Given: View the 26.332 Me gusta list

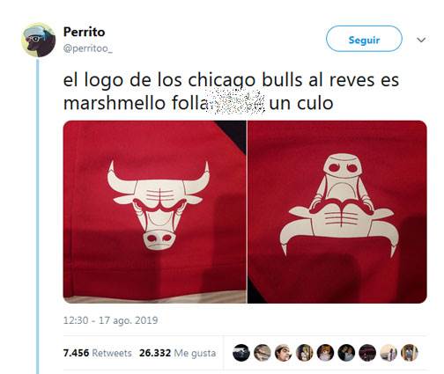Looking at the screenshot, I should click(x=177, y=353).
